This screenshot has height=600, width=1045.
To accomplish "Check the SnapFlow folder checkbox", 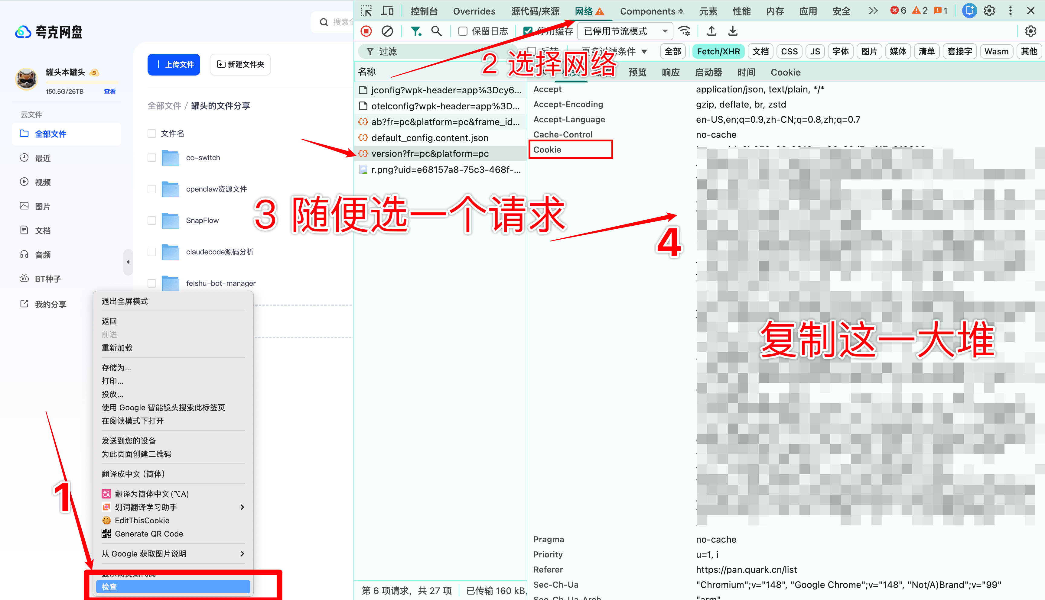I will coord(152,221).
